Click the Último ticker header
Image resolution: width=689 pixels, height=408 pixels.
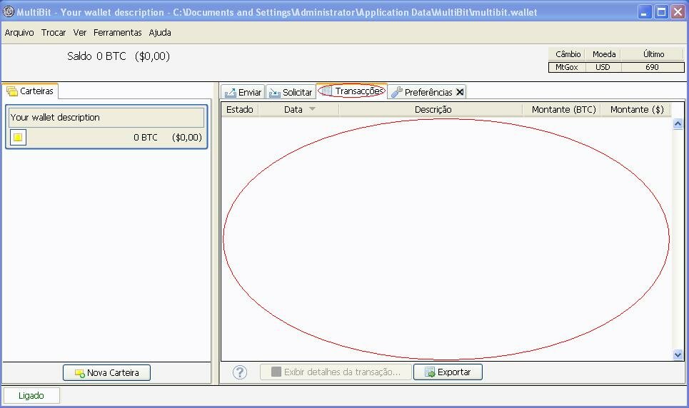pyautogui.click(x=653, y=54)
